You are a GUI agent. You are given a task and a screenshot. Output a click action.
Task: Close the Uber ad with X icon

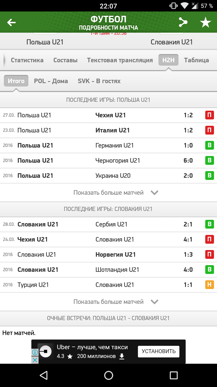point(35,360)
